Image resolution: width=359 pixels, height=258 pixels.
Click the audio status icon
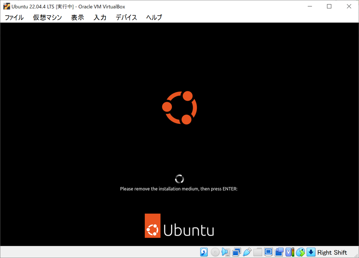[x=226, y=252]
